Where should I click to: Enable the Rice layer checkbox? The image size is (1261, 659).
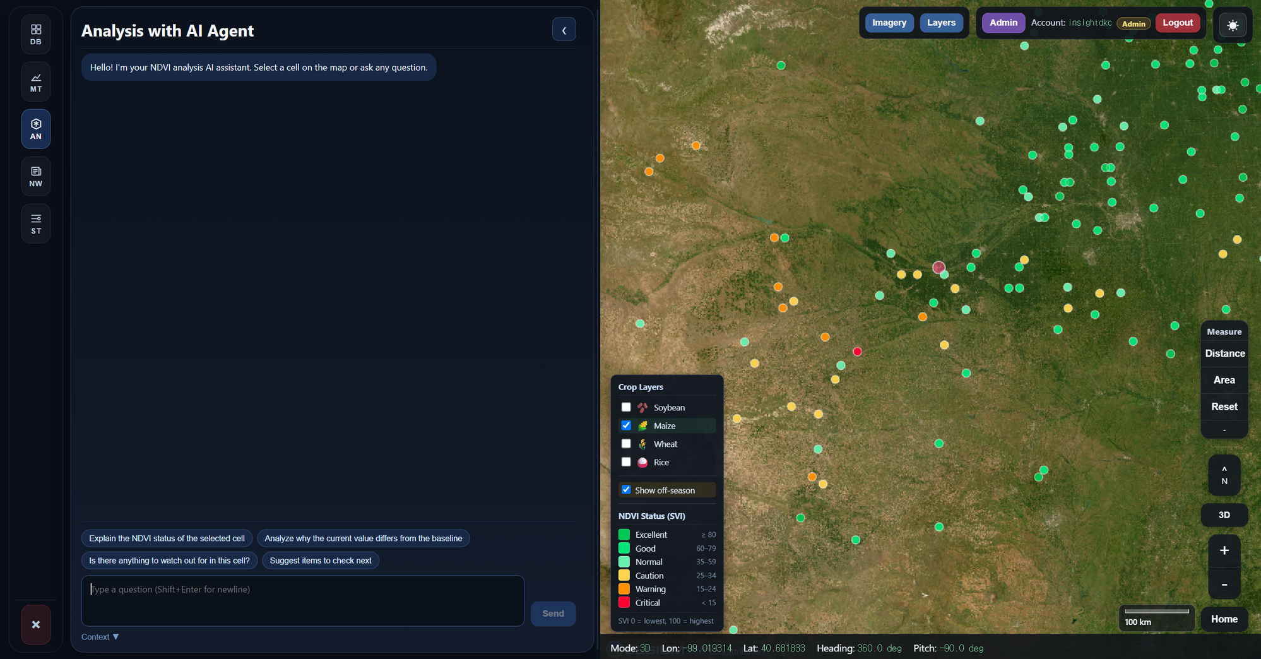click(x=626, y=462)
